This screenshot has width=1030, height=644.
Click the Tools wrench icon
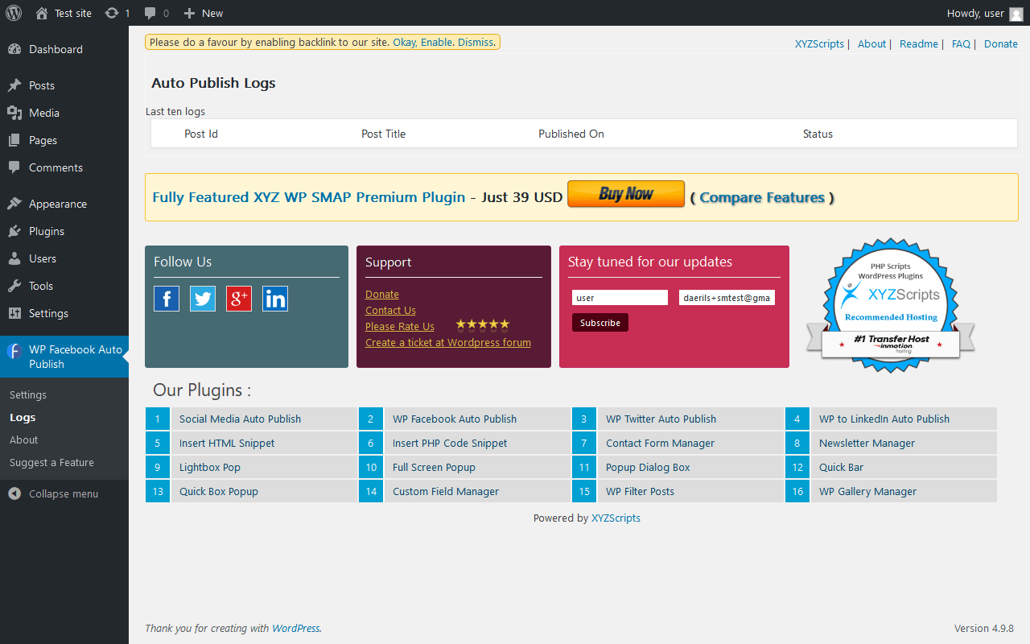pos(14,286)
